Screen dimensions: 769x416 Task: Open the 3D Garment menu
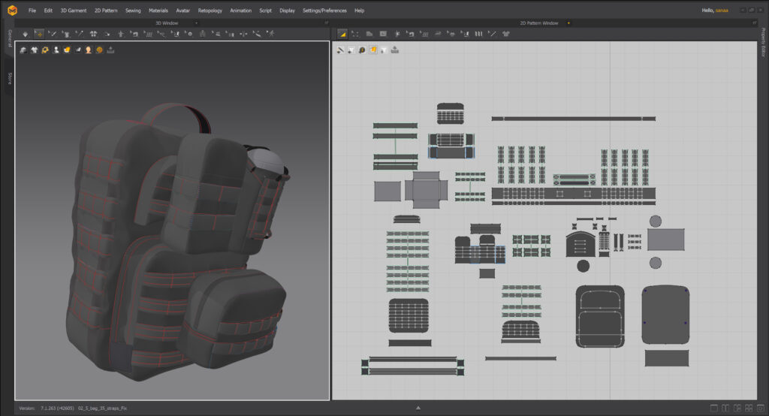point(73,11)
